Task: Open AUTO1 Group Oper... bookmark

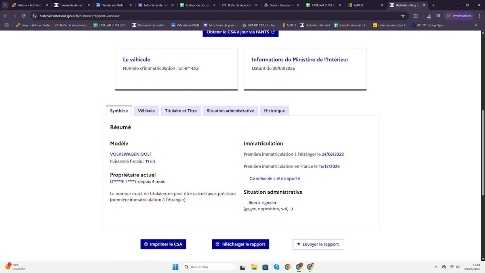Action: (428, 25)
